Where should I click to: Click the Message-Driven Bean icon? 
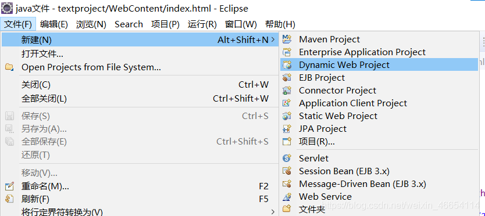(x=287, y=184)
